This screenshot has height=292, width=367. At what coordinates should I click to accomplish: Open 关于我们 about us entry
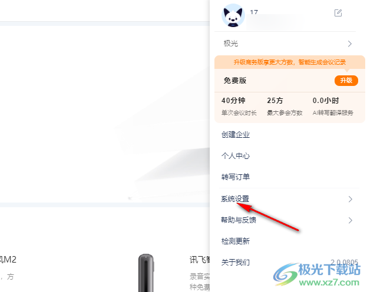(236, 263)
